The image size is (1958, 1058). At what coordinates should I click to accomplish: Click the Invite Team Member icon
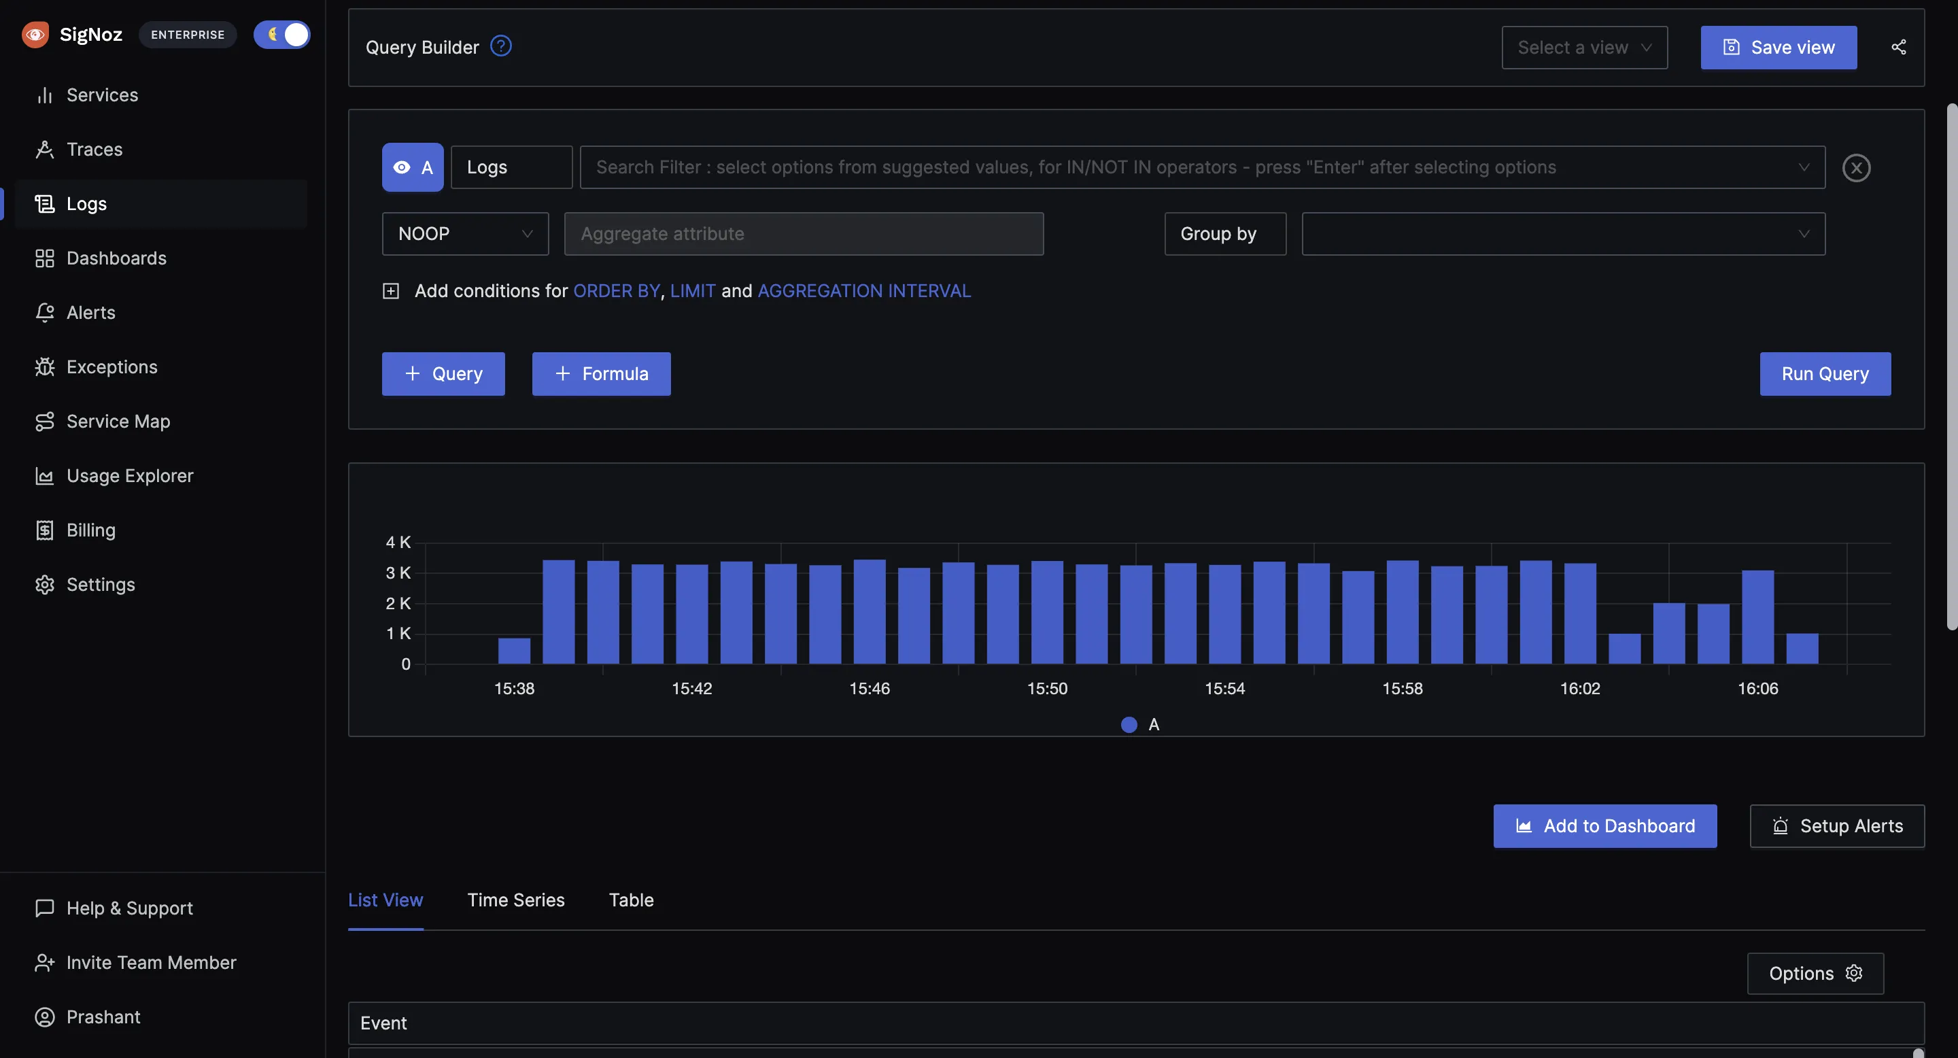click(45, 962)
